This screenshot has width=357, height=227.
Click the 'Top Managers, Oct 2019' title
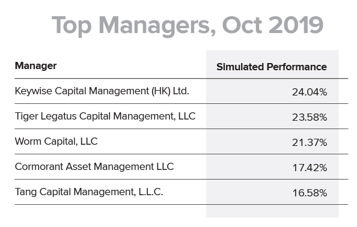(188, 25)
